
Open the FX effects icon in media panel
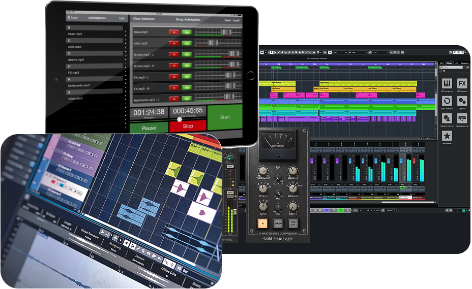point(461,83)
